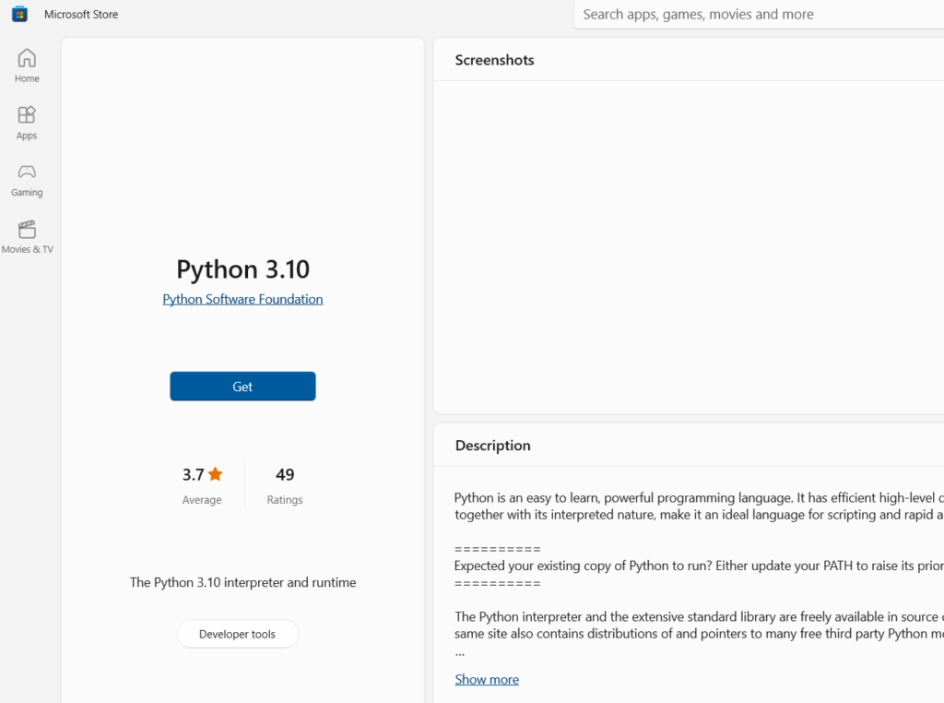Click the orange rating star icon
Screen dimensions: 944x703
215,474
